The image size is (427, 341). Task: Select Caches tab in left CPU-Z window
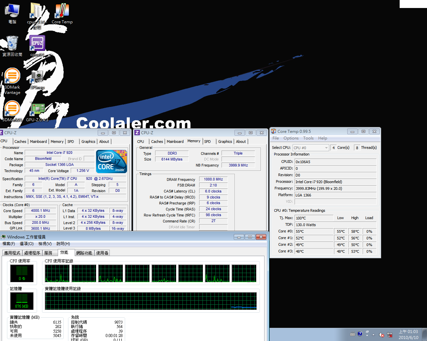[x=20, y=142]
